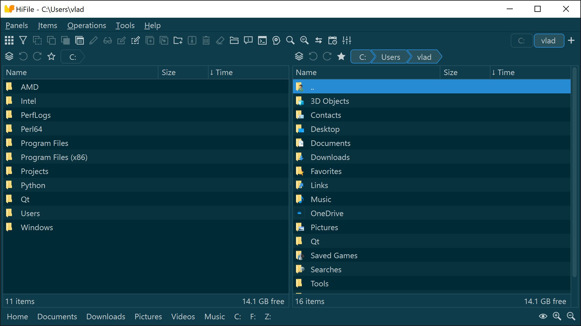The height and width of the screenshot is (326, 581).
Task: Toggle the preview eye icon in status bar
Action: pos(544,317)
